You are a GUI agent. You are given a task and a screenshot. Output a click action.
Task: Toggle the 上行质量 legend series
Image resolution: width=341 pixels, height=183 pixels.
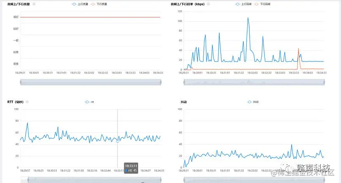(80, 4)
